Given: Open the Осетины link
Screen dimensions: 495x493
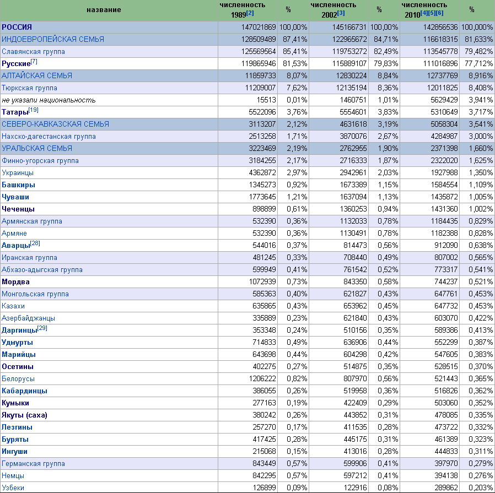Looking at the screenshot, I should 17,367.
